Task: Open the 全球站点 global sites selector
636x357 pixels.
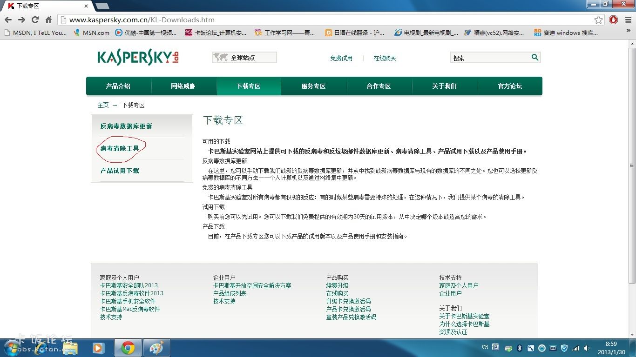Action: pyautogui.click(x=244, y=58)
